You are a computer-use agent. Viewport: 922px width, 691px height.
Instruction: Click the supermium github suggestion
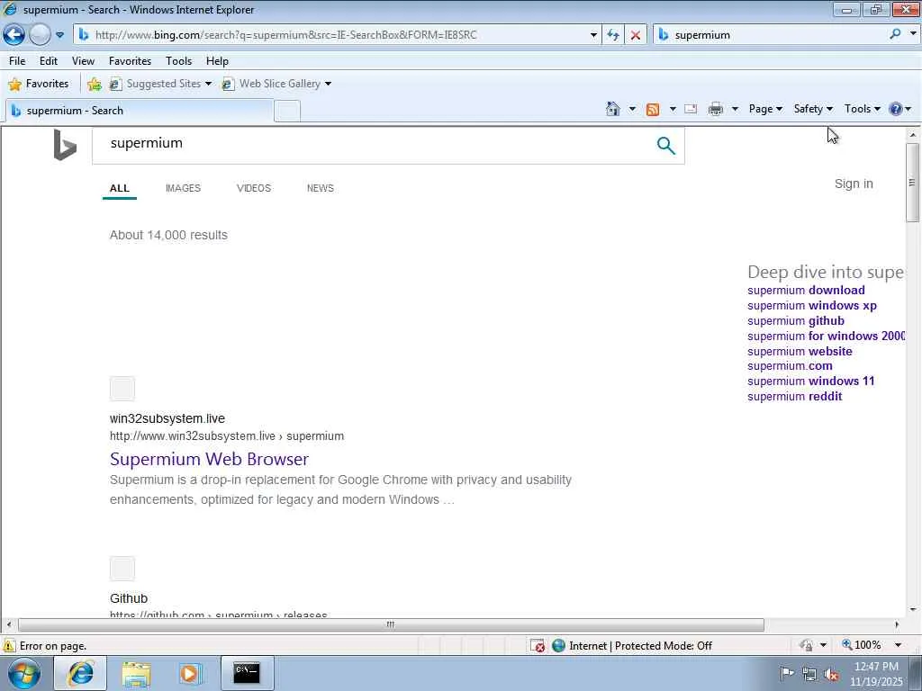[x=796, y=321]
